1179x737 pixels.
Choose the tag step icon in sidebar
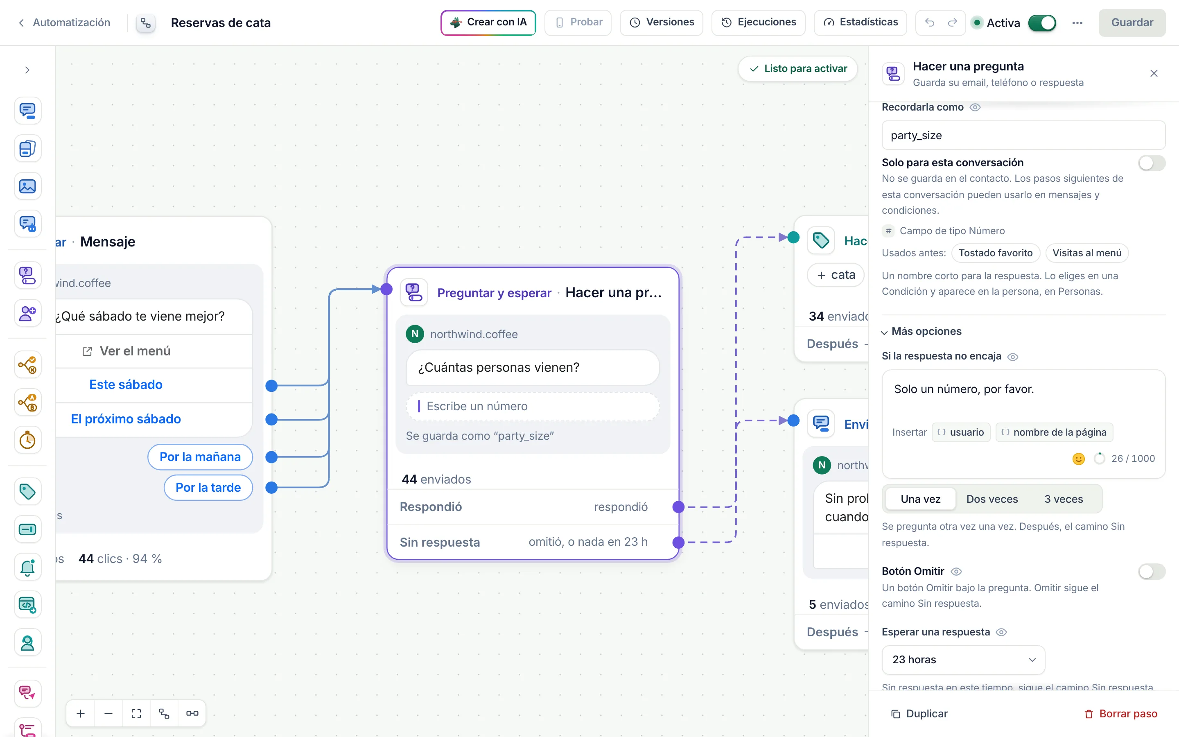27,491
